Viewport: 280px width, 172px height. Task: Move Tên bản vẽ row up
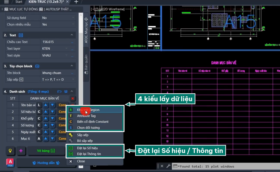(x=46, y=105)
